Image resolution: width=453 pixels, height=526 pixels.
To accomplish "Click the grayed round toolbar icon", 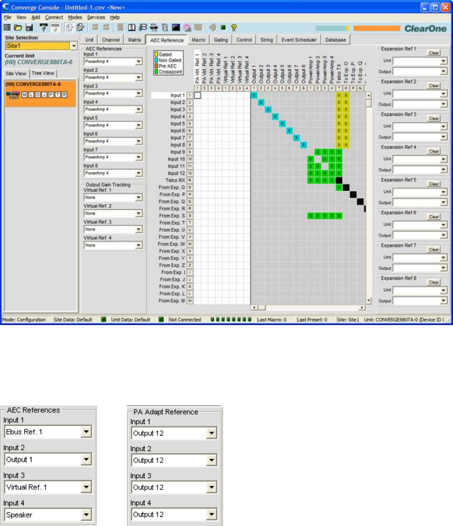I will pyautogui.click(x=213, y=27).
